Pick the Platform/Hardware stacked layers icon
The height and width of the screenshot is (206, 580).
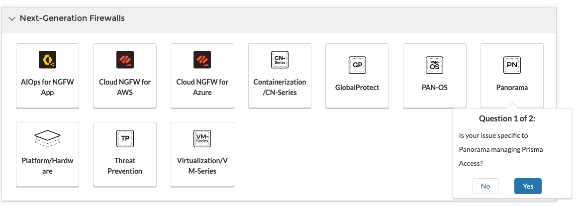[x=47, y=138]
